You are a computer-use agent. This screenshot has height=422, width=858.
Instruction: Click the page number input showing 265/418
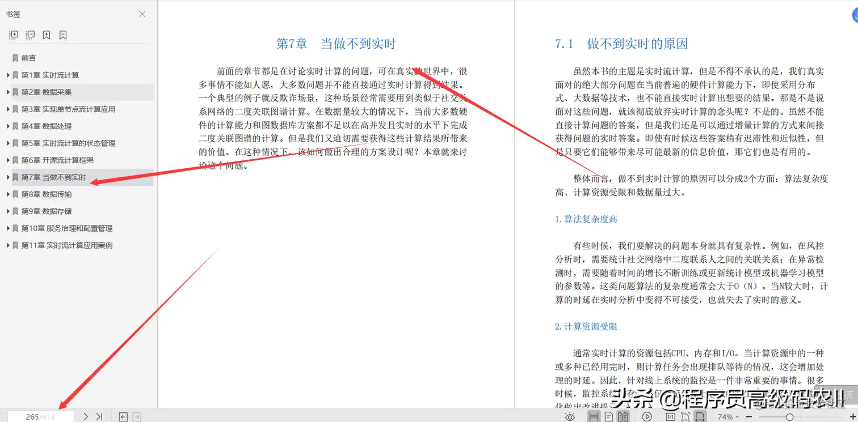(x=41, y=416)
